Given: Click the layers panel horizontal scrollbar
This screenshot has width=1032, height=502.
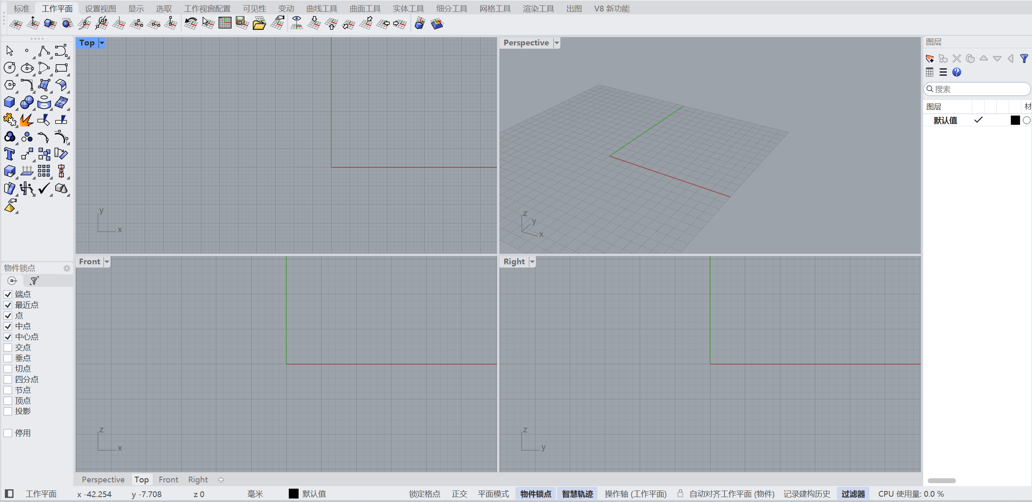Looking at the screenshot, I should point(942,481).
